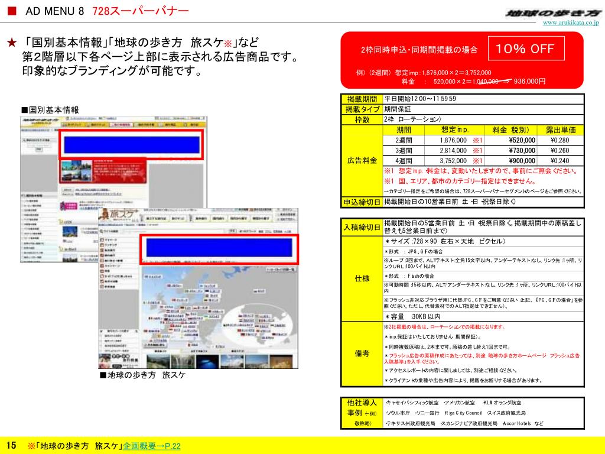The image size is (605, 454).
Task: Select the AD MENU 8 heading
Action: tap(54, 11)
